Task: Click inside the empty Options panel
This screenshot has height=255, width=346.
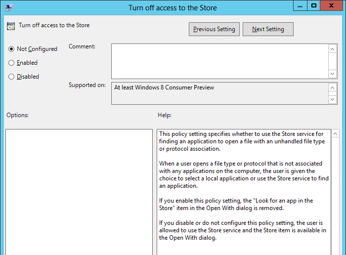Action: (x=79, y=192)
